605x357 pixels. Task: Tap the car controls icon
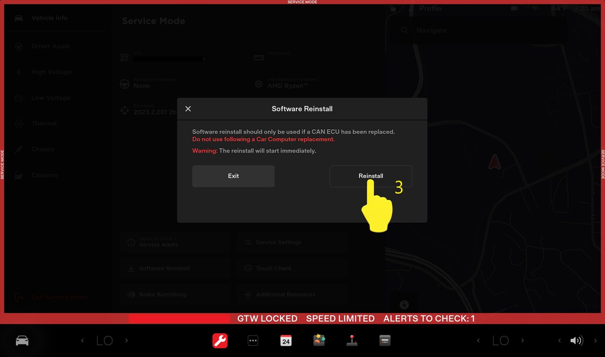[22, 340]
